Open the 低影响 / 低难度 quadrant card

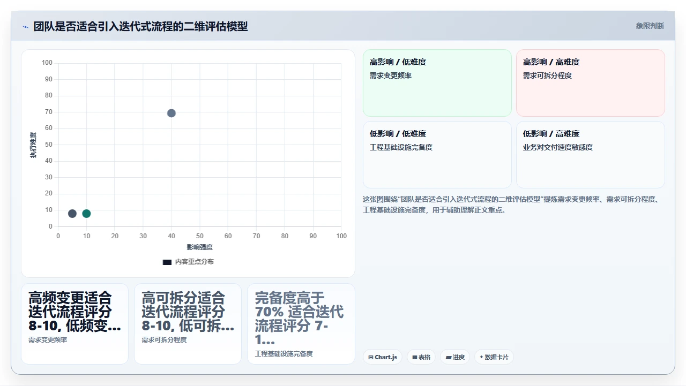click(x=437, y=155)
